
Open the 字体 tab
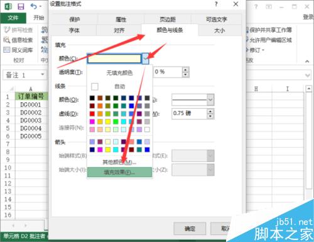coord(74,31)
